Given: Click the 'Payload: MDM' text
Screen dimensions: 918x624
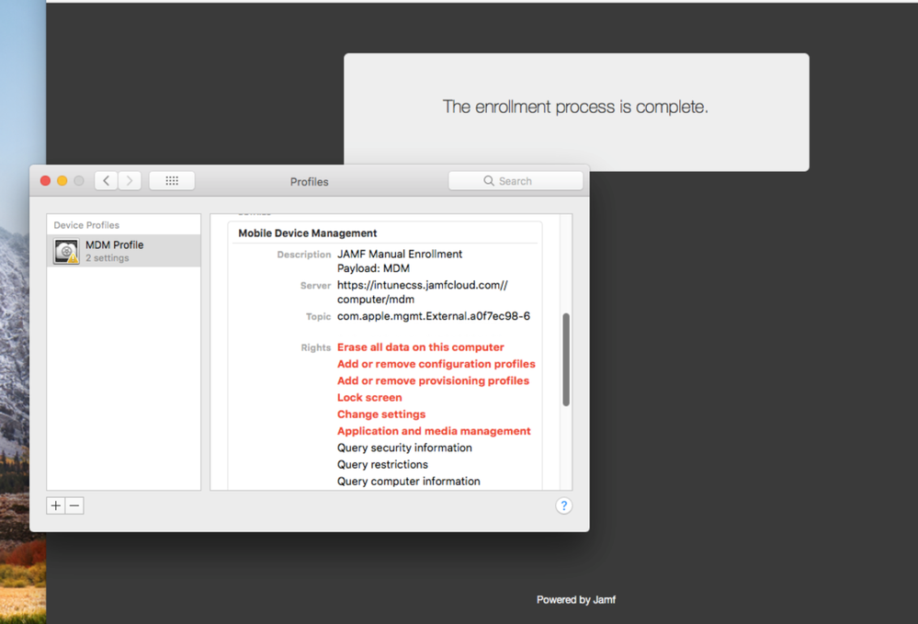Looking at the screenshot, I should point(373,268).
